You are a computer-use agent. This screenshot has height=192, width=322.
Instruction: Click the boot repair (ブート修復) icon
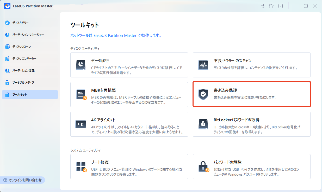coord(81,167)
